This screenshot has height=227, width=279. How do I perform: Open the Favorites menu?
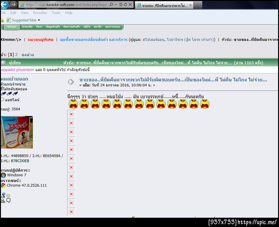click(40, 13)
